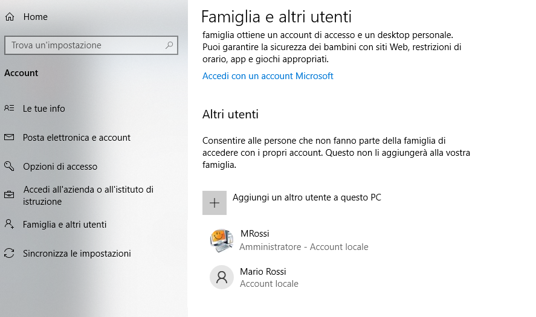The image size is (536, 317).
Task: Open Posta elettronica e account
Action: (77, 138)
